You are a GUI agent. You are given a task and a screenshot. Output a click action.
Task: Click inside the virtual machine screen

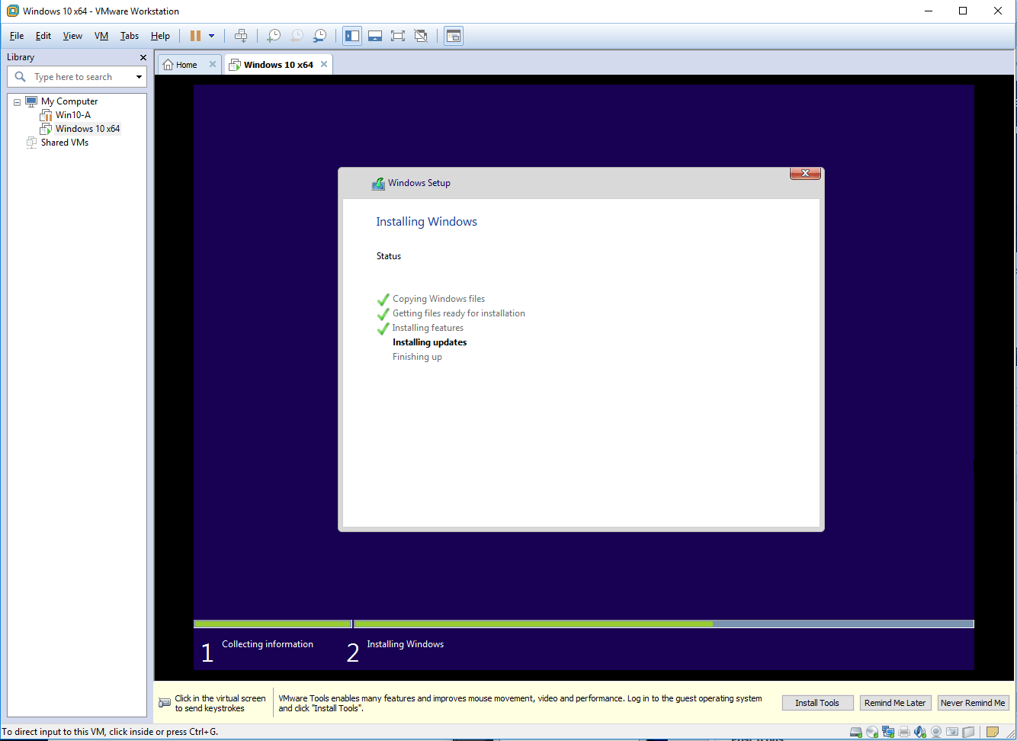coord(584,377)
